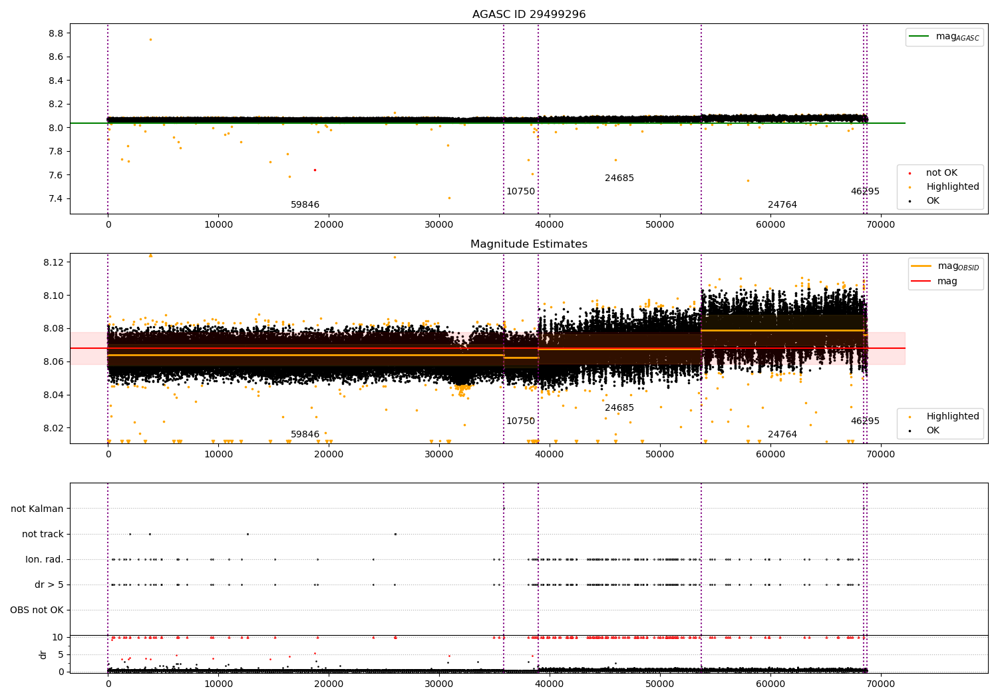Click the 'not Kalman' y-axis label
The height and width of the screenshot is (699, 998).
pos(37,509)
